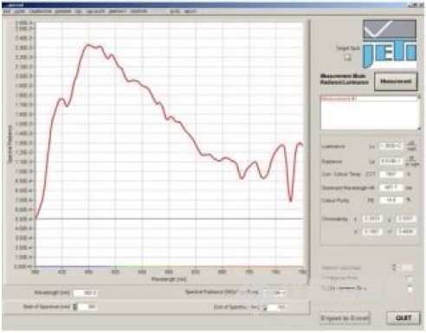Click the Wavelength [nm] input field
The width and height of the screenshot is (426, 333).
click(x=86, y=293)
